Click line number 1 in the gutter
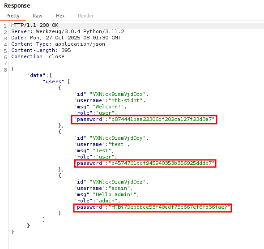This screenshot has width=264, height=249. click(5, 26)
